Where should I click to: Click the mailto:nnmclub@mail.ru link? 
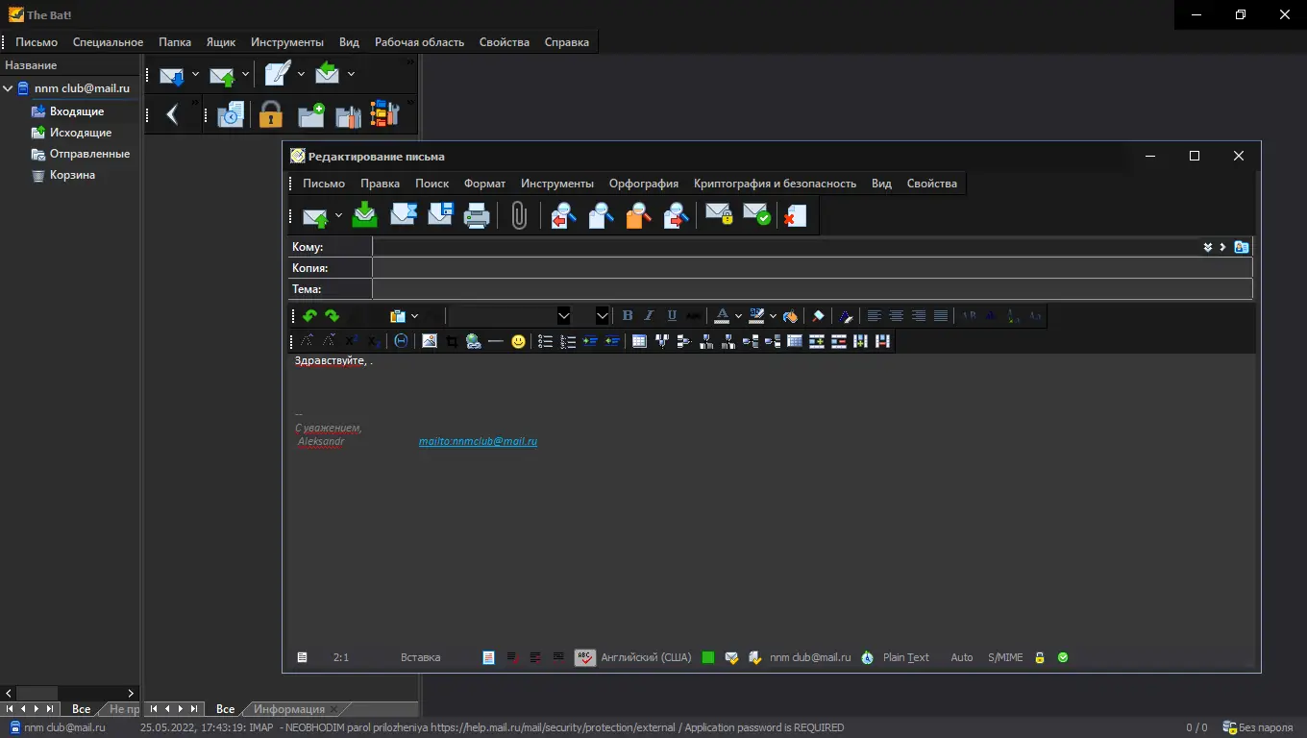coord(478,442)
